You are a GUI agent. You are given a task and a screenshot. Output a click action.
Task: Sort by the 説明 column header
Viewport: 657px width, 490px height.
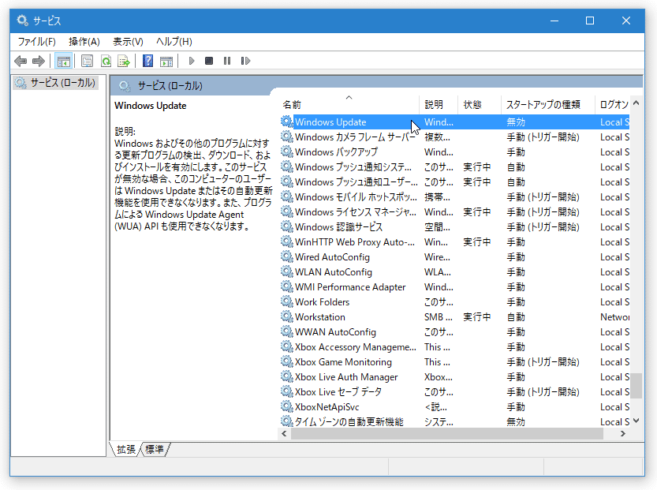(439, 104)
